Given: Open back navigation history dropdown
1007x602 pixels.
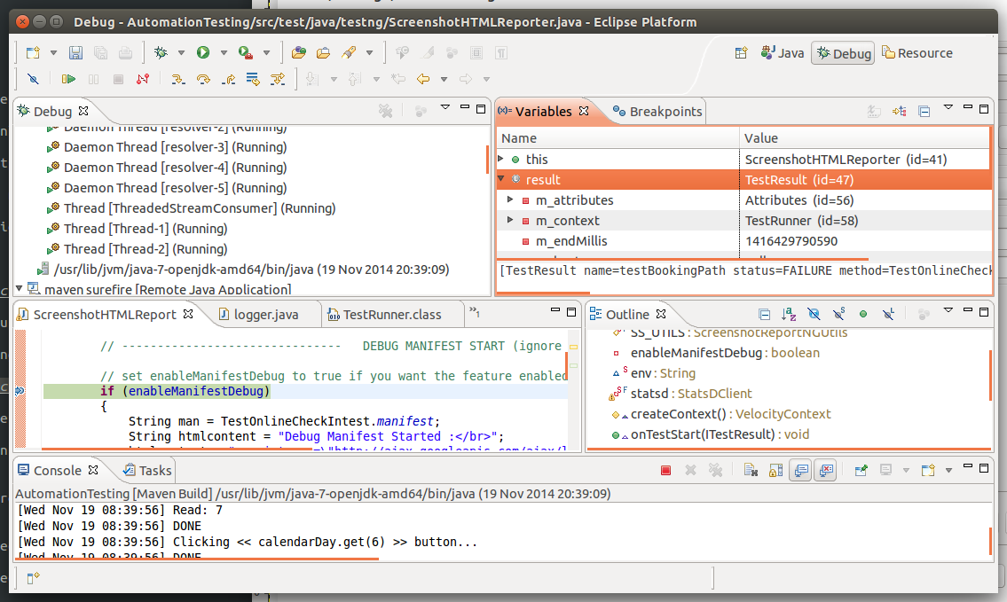Looking at the screenshot, I should tap(443, 79).
